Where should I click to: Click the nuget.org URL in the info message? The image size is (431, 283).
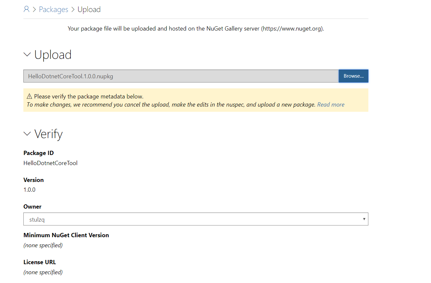[292, 29]
